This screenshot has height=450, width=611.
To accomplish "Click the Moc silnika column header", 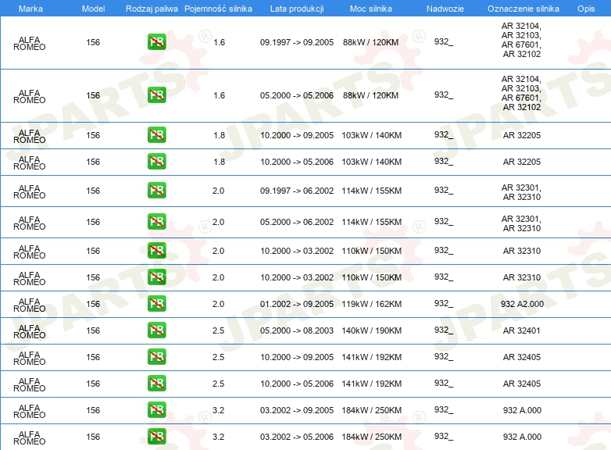I will coord(371,8).
